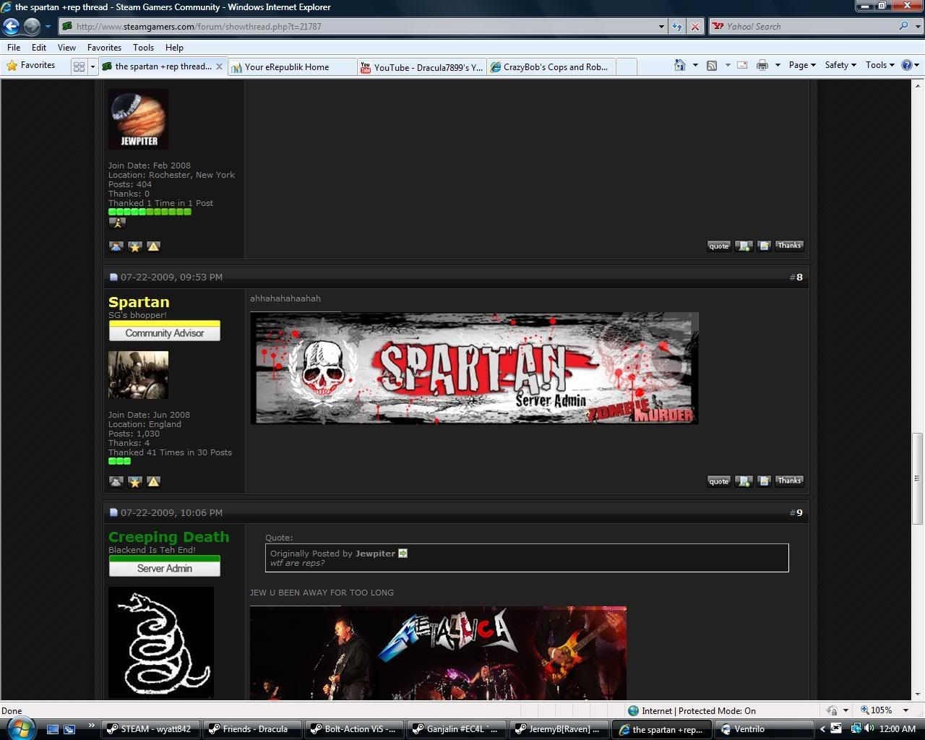
Task: Click the Stop loading red X icon
Action: coord(694,27)
